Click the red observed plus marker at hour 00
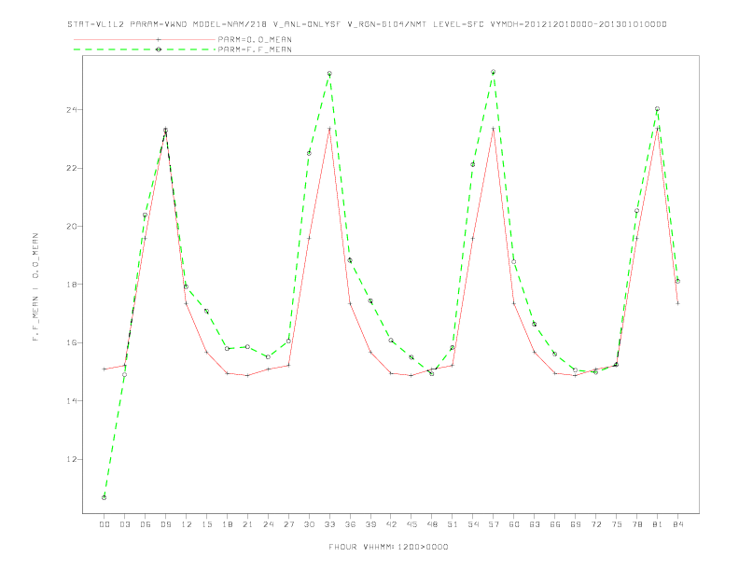Image resolution: width=739 pixels, height=571 pixels. point(105,369)
